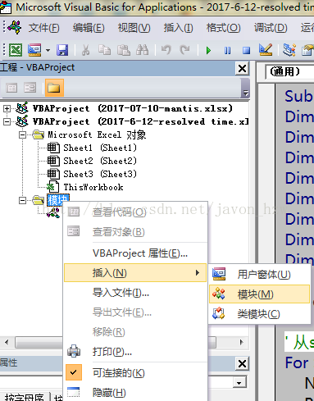314x401 pixels.
Task: Open the 格式(O) menu
Action: tap(223, 28)
